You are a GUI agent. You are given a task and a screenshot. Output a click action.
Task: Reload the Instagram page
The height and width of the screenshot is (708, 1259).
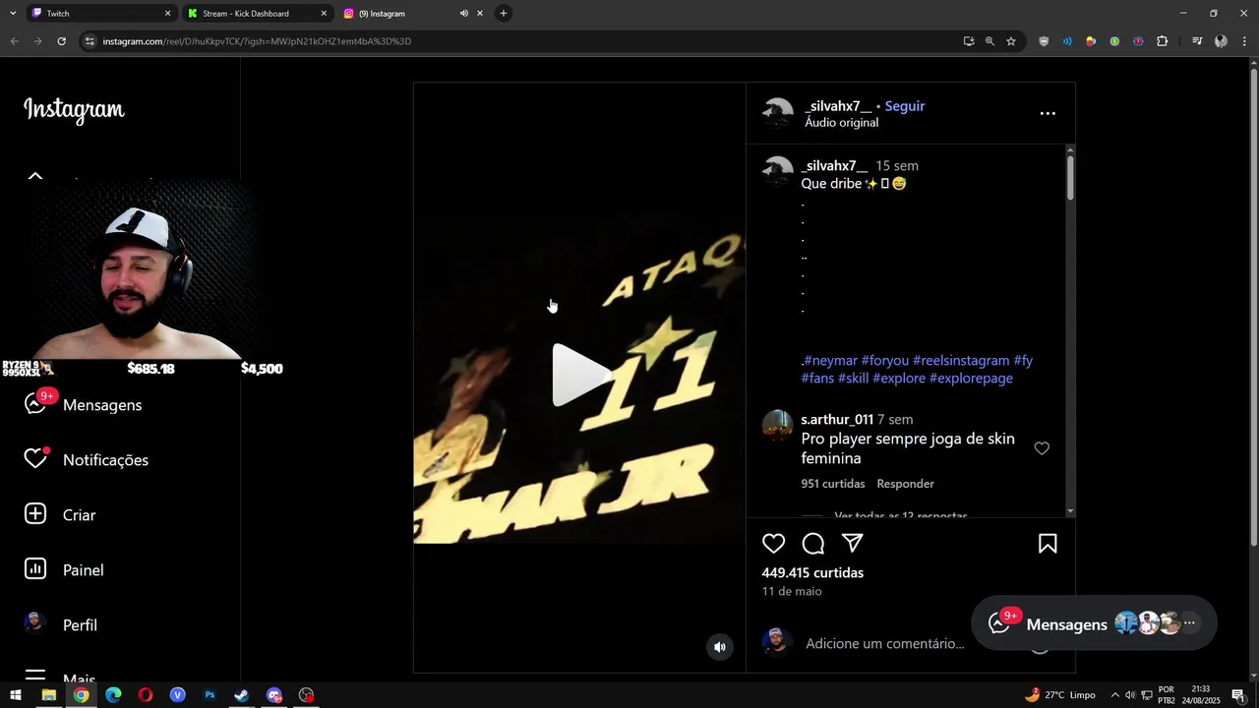pos(61,41)
